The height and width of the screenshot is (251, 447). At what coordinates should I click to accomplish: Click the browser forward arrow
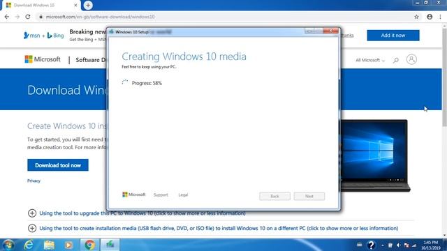click(x=17, y=17)
